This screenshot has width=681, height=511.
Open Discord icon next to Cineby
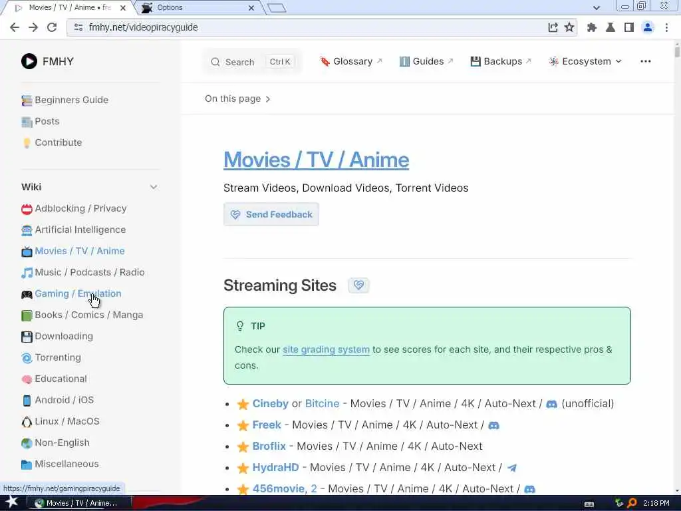[551, 404]
